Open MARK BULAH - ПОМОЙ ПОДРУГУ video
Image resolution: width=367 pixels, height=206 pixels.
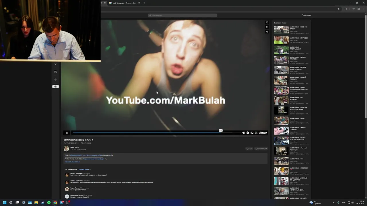pyautogui.click(x=291, y=80)
